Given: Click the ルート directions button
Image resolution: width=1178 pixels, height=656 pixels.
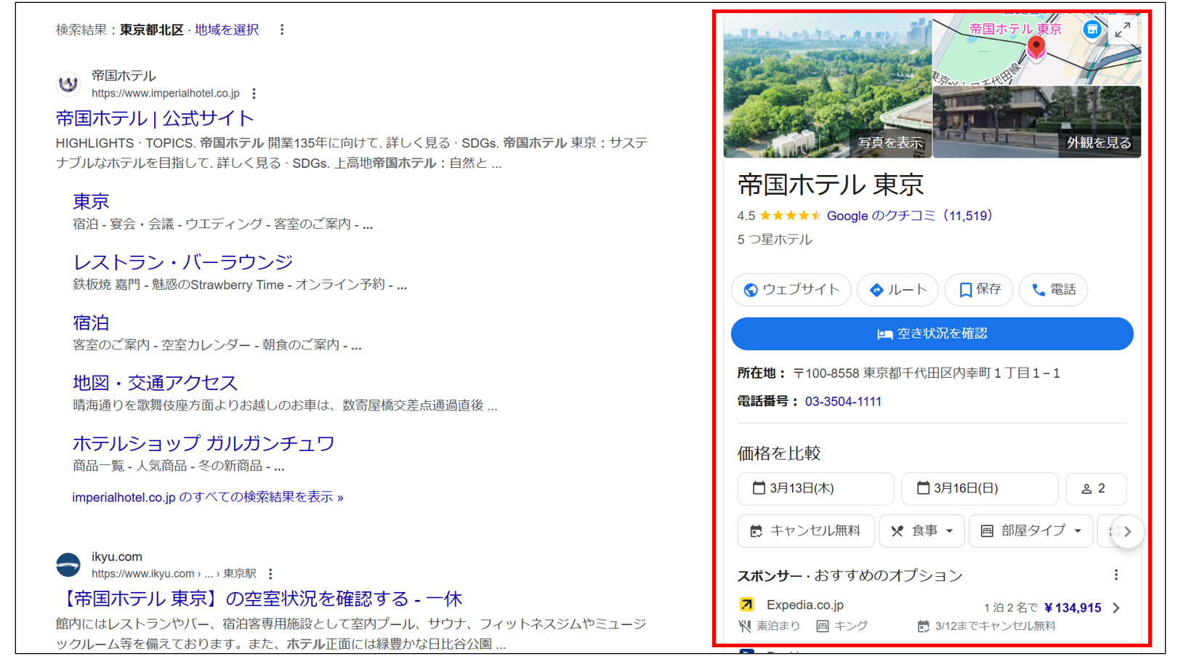Looking at the screenshot, I should 898,290.
